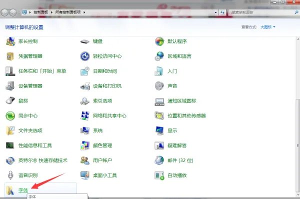The width and height of the screenshot is (300, 199).
Task: Open the 性能信息和工具 icon
Action: [10, 145]
